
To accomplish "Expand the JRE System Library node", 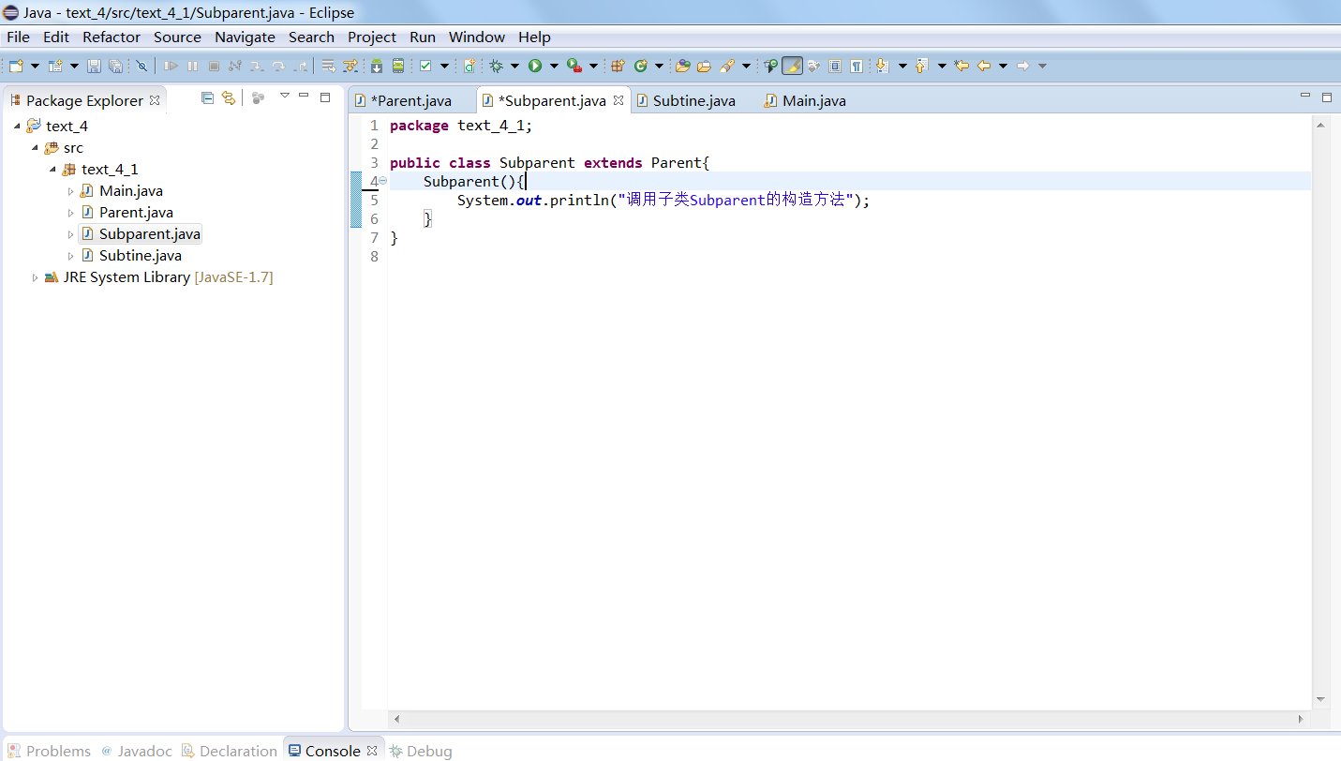I will 36,277.
